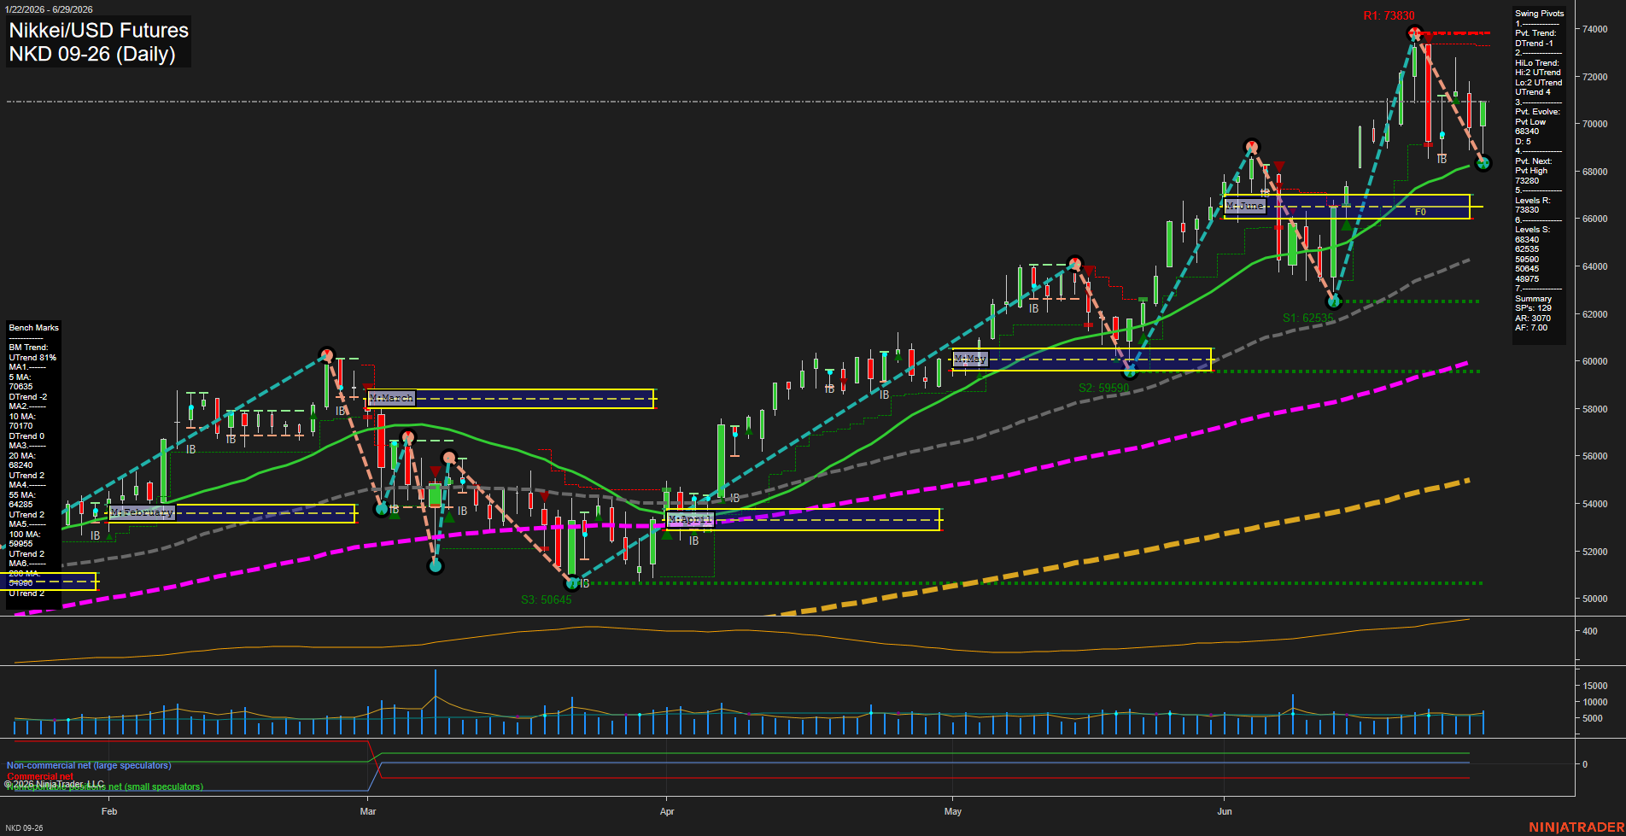
Task: Click the date range 1/22/2026 - 6/29/2026
Action: (x=47, y=9)
